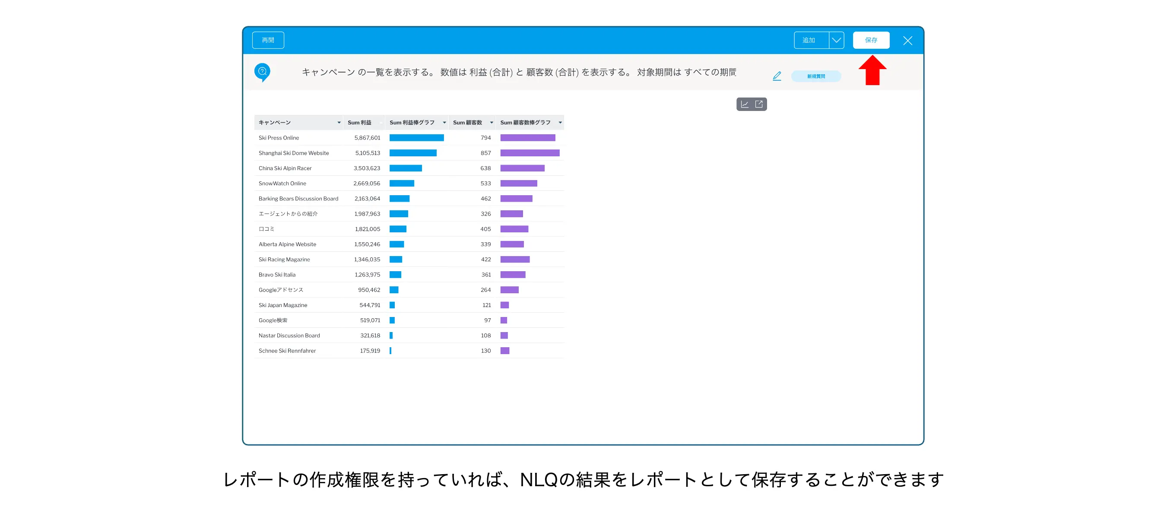
Task: Open Sum 顧客数 column dropdown arrow
Action: tap(491, 123)
